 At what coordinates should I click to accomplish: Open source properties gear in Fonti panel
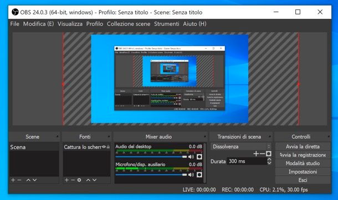point(79,180)
